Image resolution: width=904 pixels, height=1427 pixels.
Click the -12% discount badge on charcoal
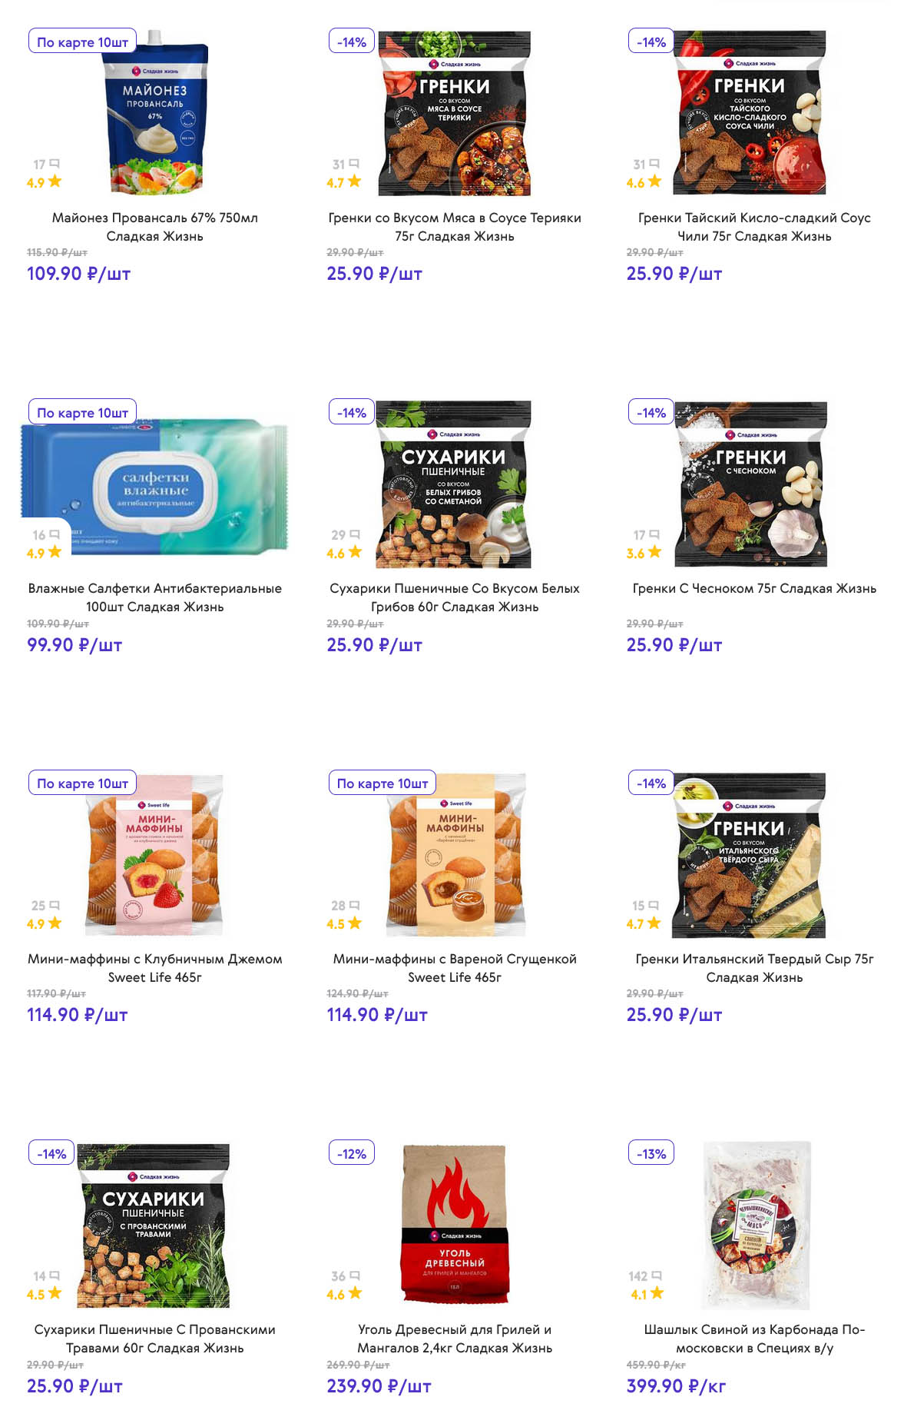tap(352, 1154)
